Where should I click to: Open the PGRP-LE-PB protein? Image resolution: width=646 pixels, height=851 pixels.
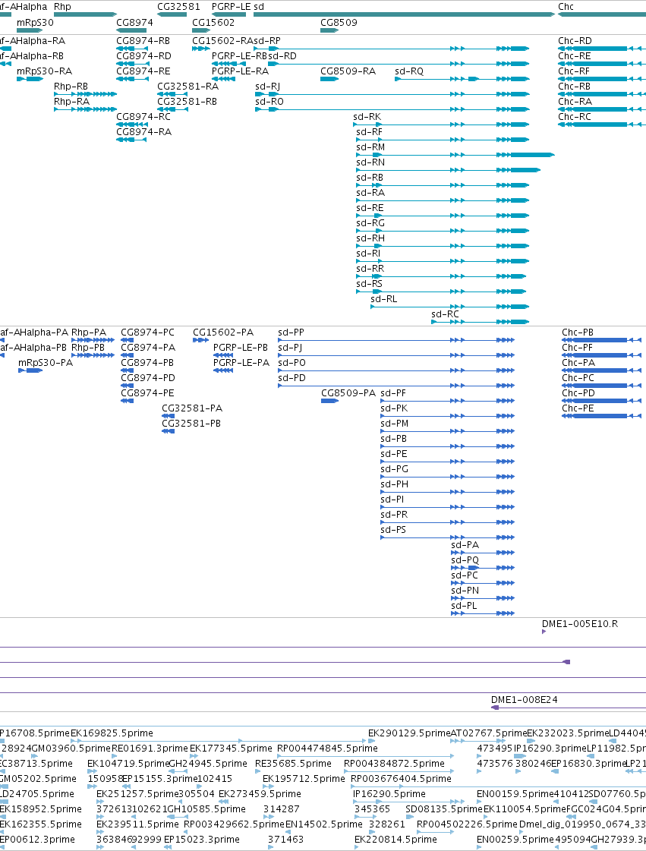click(241, 348)
